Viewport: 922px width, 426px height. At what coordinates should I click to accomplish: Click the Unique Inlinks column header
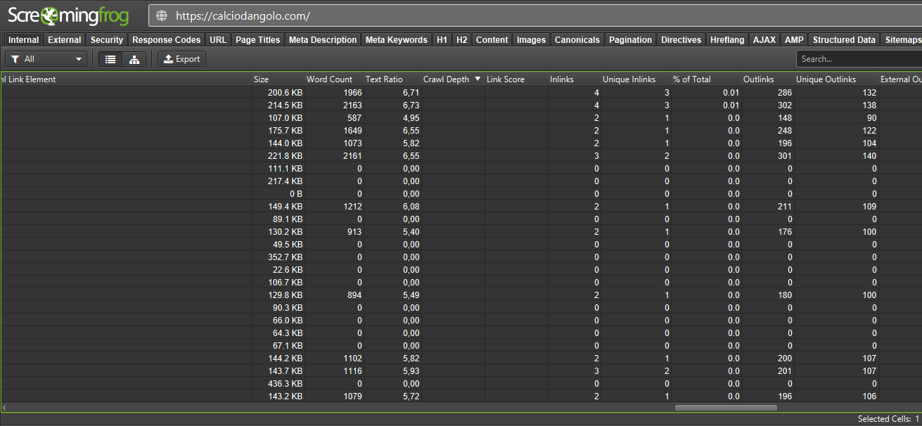pos(629,79)
